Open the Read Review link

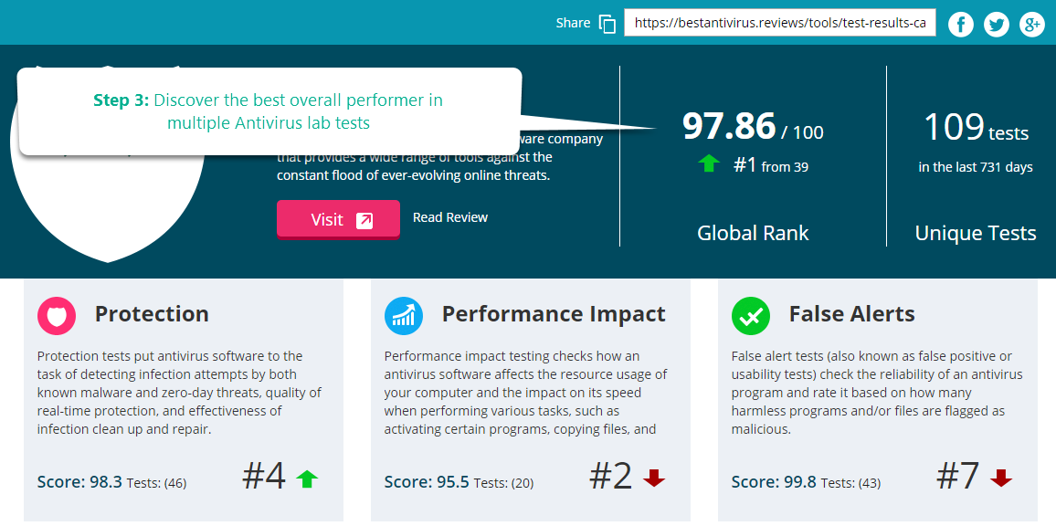(x=450, y=217)
